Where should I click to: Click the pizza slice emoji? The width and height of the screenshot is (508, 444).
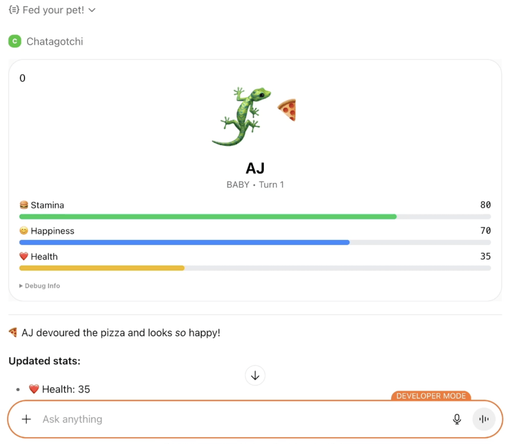click(x=287, y=110)
